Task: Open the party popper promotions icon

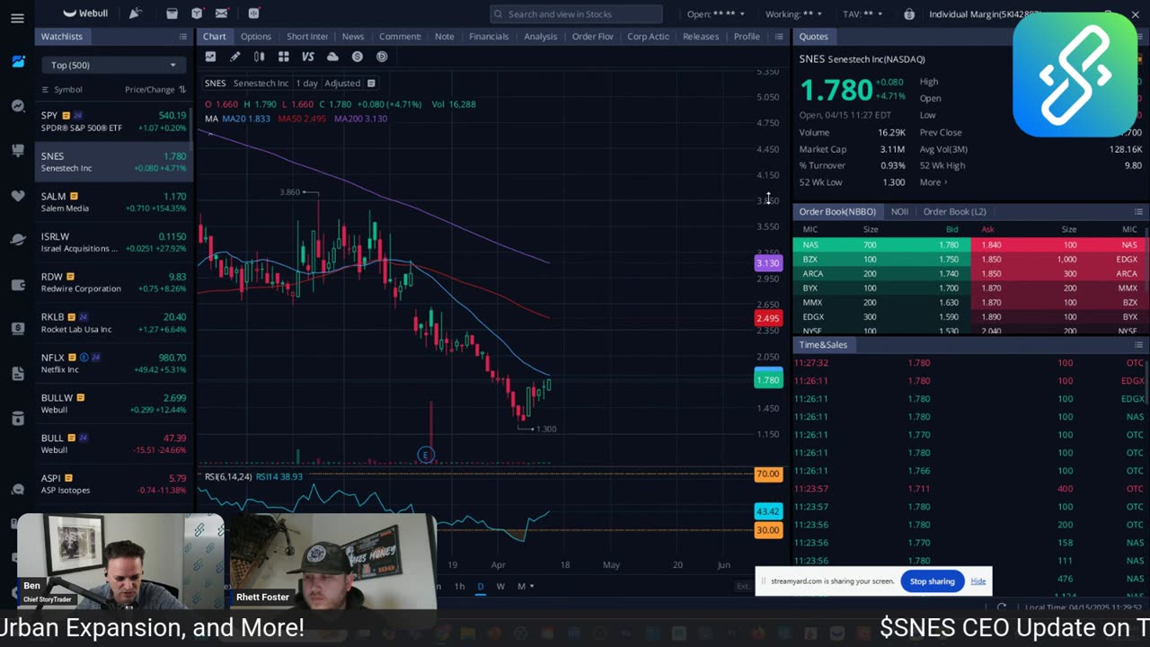Action: pyautogui.click(x=135, y=13)
